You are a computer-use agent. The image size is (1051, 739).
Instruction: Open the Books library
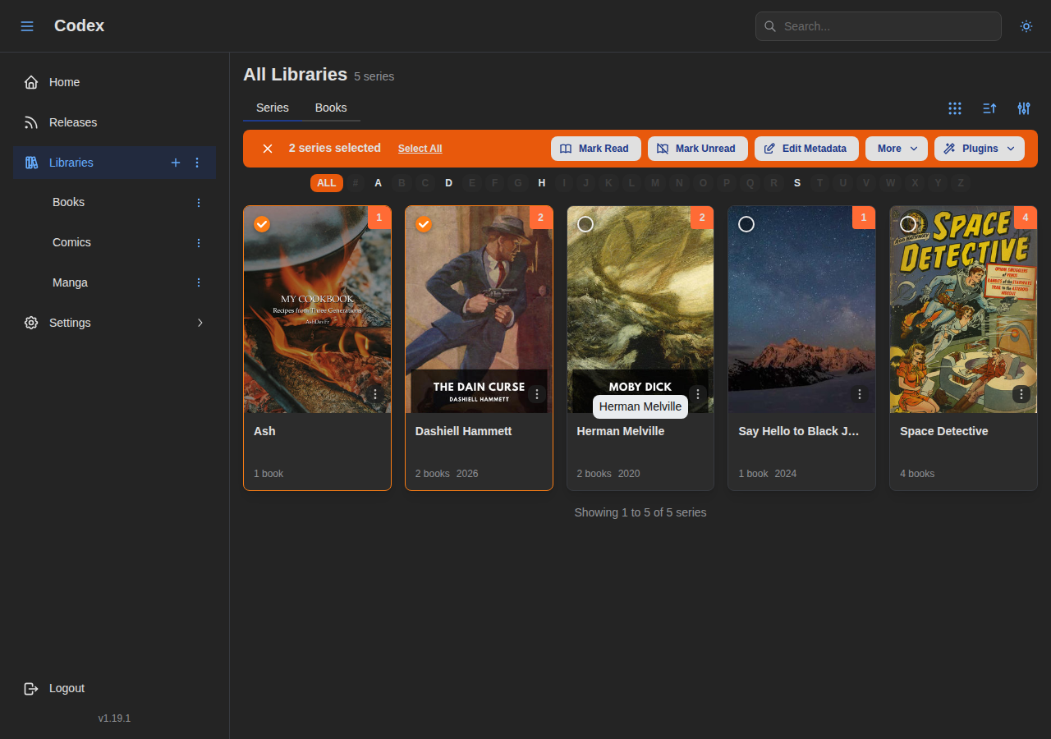68,202
